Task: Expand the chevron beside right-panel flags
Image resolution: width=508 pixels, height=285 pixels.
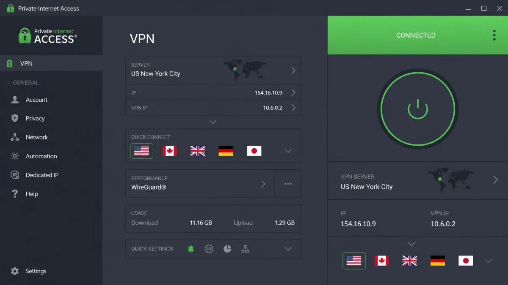Action: pos(488,261)
